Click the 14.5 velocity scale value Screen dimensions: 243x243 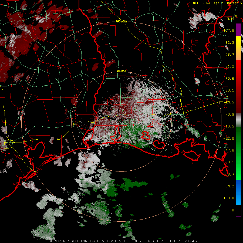point(230,102)
